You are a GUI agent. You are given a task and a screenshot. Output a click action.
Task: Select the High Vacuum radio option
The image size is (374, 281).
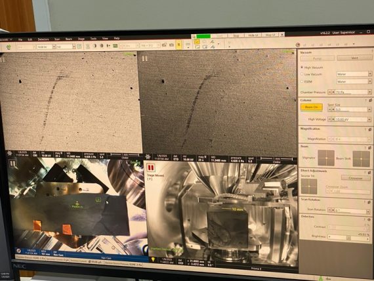click(302, 68)
